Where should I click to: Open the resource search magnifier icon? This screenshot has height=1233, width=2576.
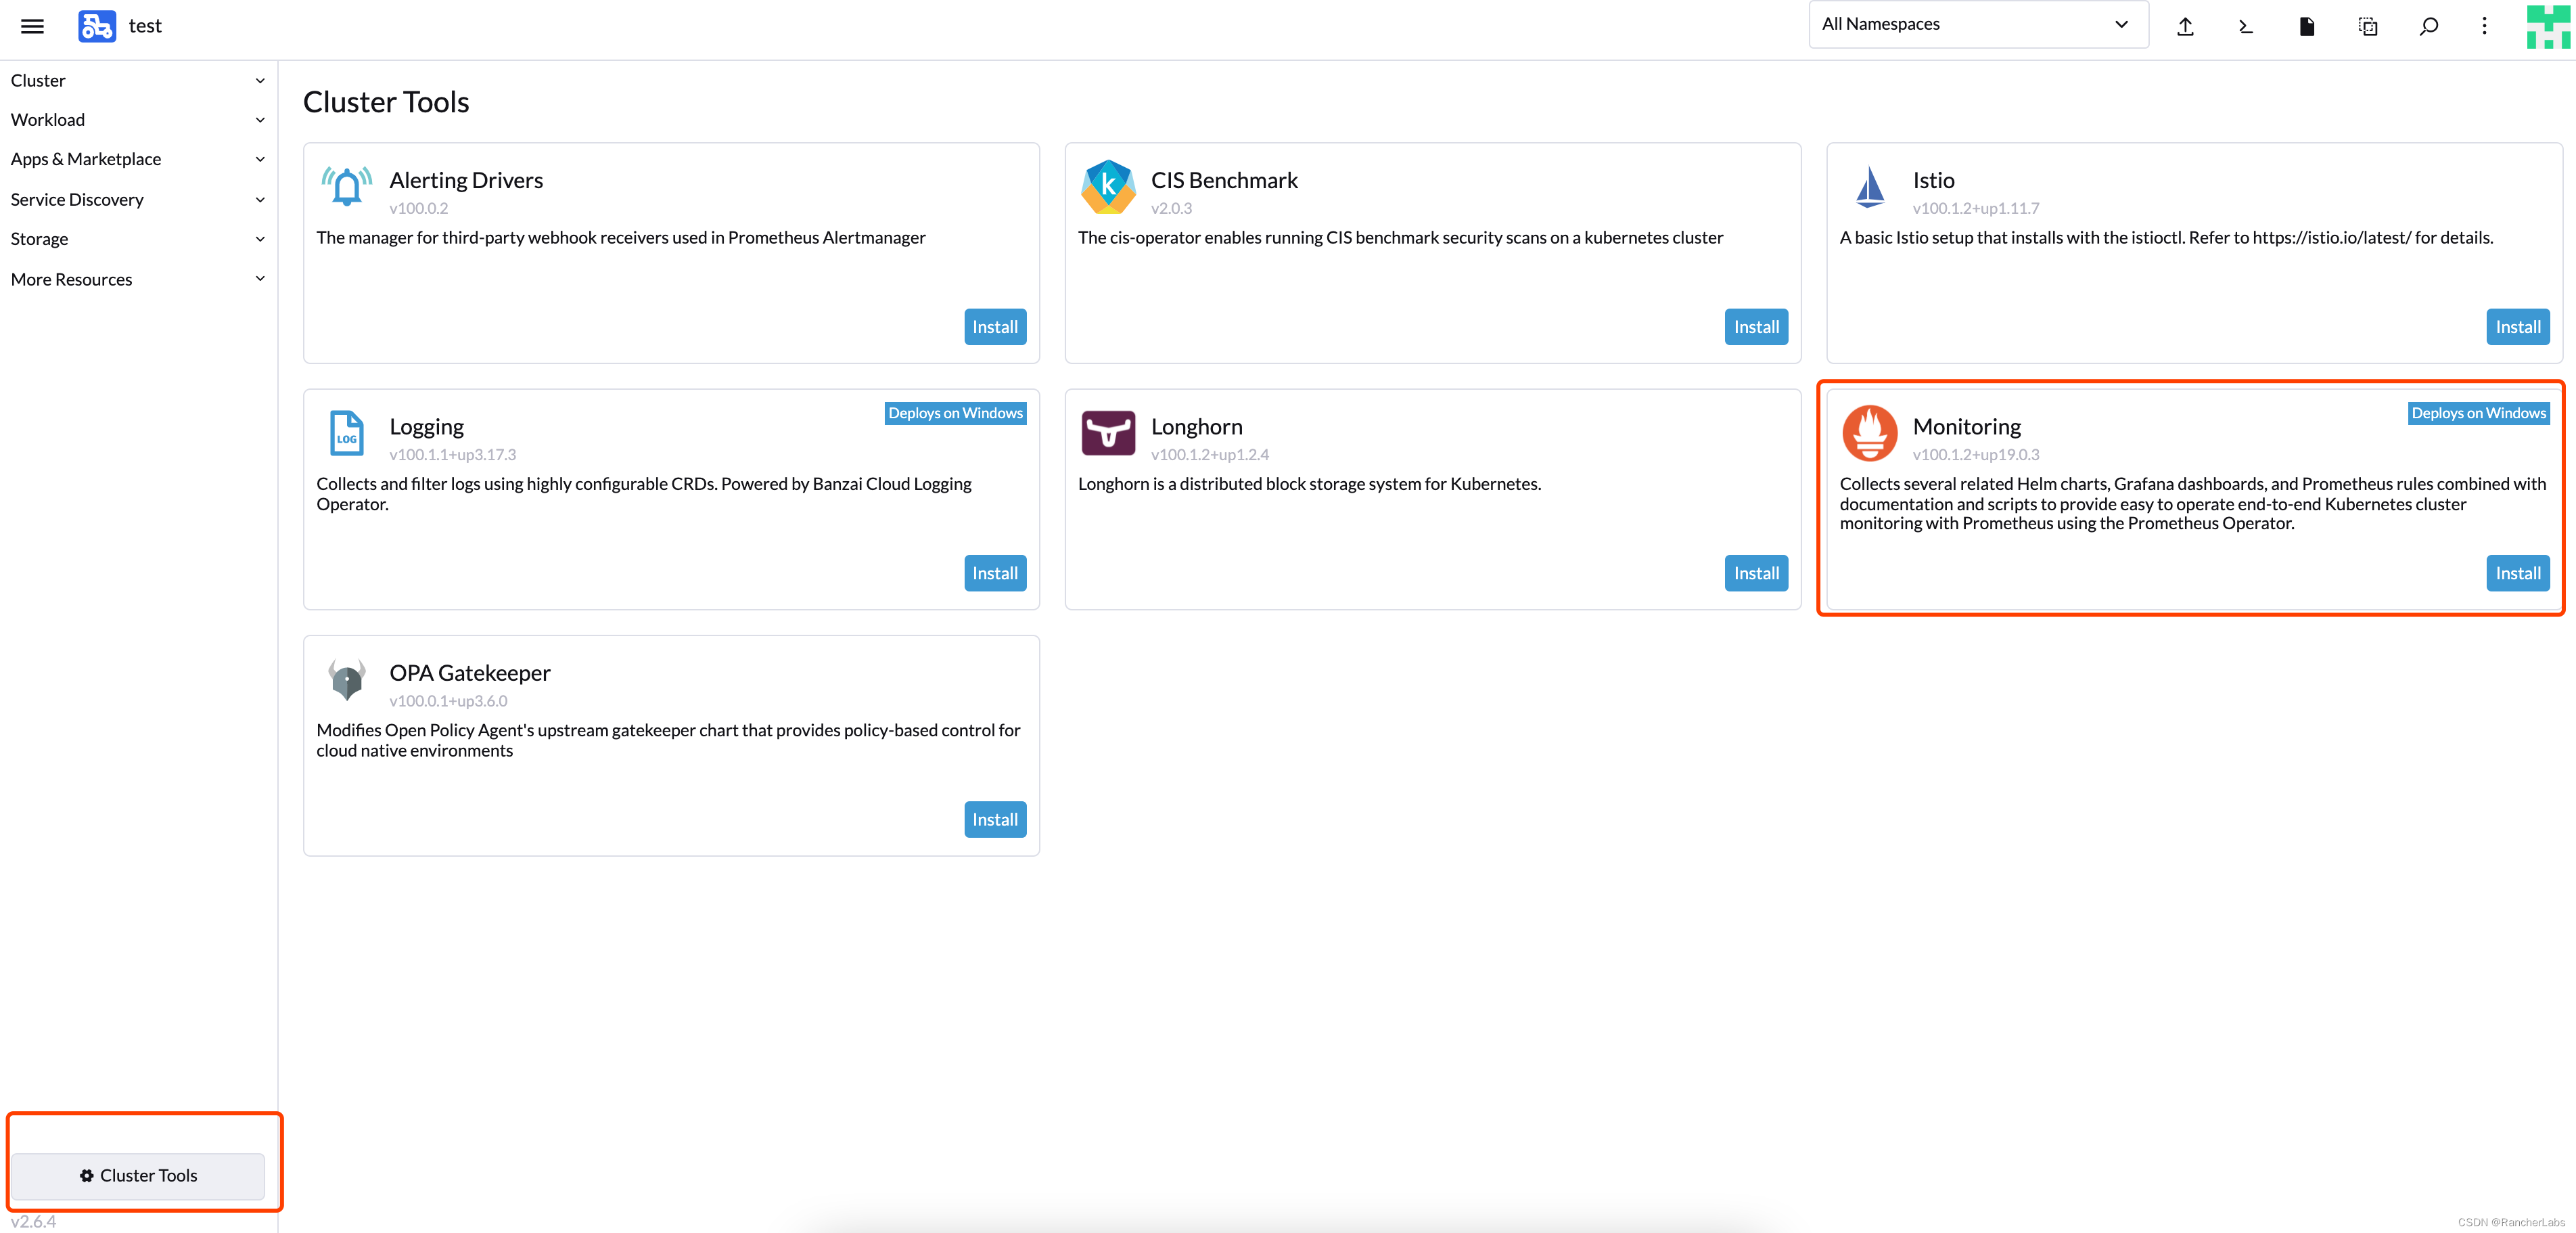(2429, 26)
